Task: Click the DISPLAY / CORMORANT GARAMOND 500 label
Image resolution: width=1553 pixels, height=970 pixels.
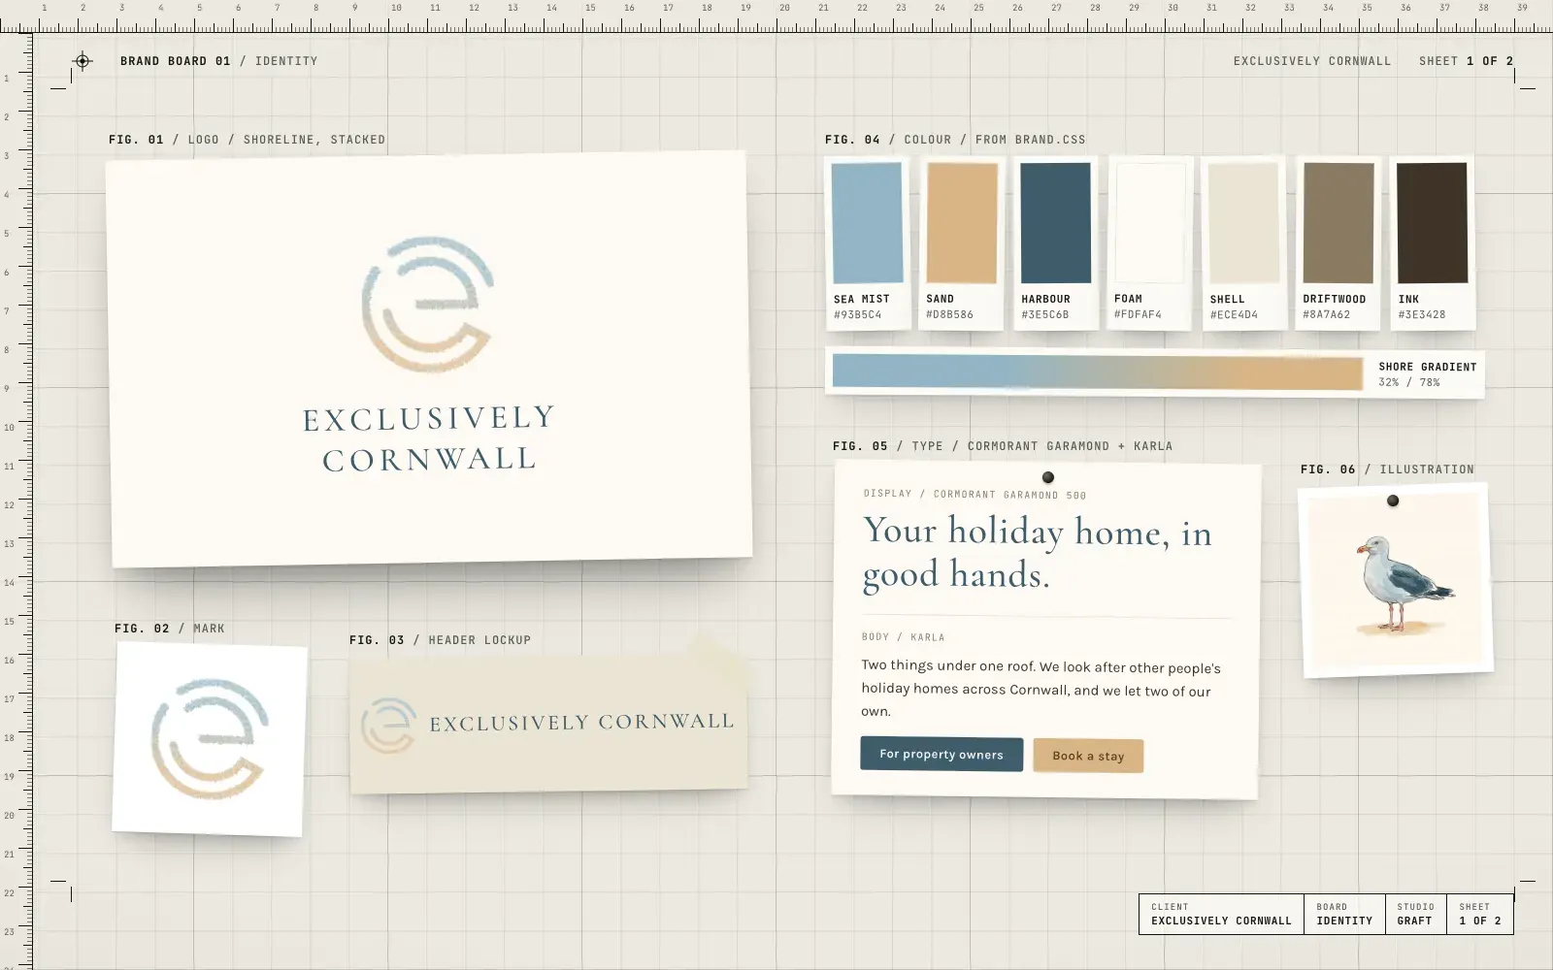Action: click(x=975, y=495)
